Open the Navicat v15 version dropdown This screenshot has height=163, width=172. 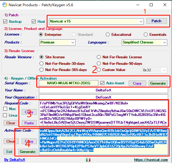point(96,21)
